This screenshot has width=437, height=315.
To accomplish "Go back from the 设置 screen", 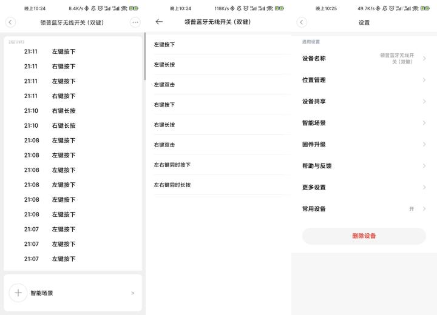I will [x=302, y=22].
